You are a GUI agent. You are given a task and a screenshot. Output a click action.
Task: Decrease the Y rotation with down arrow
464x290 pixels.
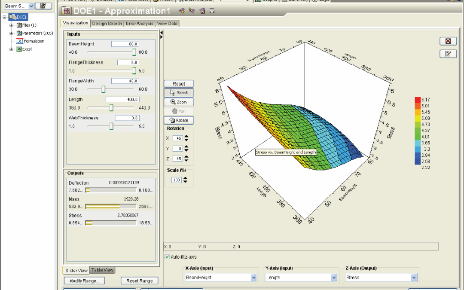(186, 150)
